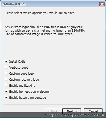Select the 'Enable multitasking' label text
Viewport: 106px width, 118px height.
[22, 86]
